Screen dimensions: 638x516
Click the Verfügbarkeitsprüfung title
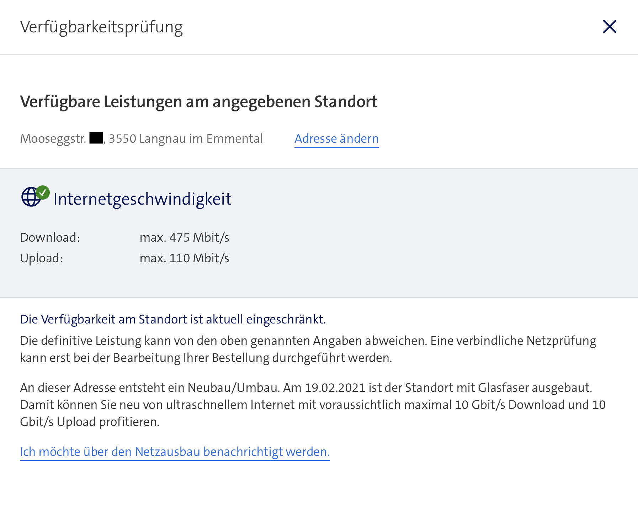[x=101, y=27]
